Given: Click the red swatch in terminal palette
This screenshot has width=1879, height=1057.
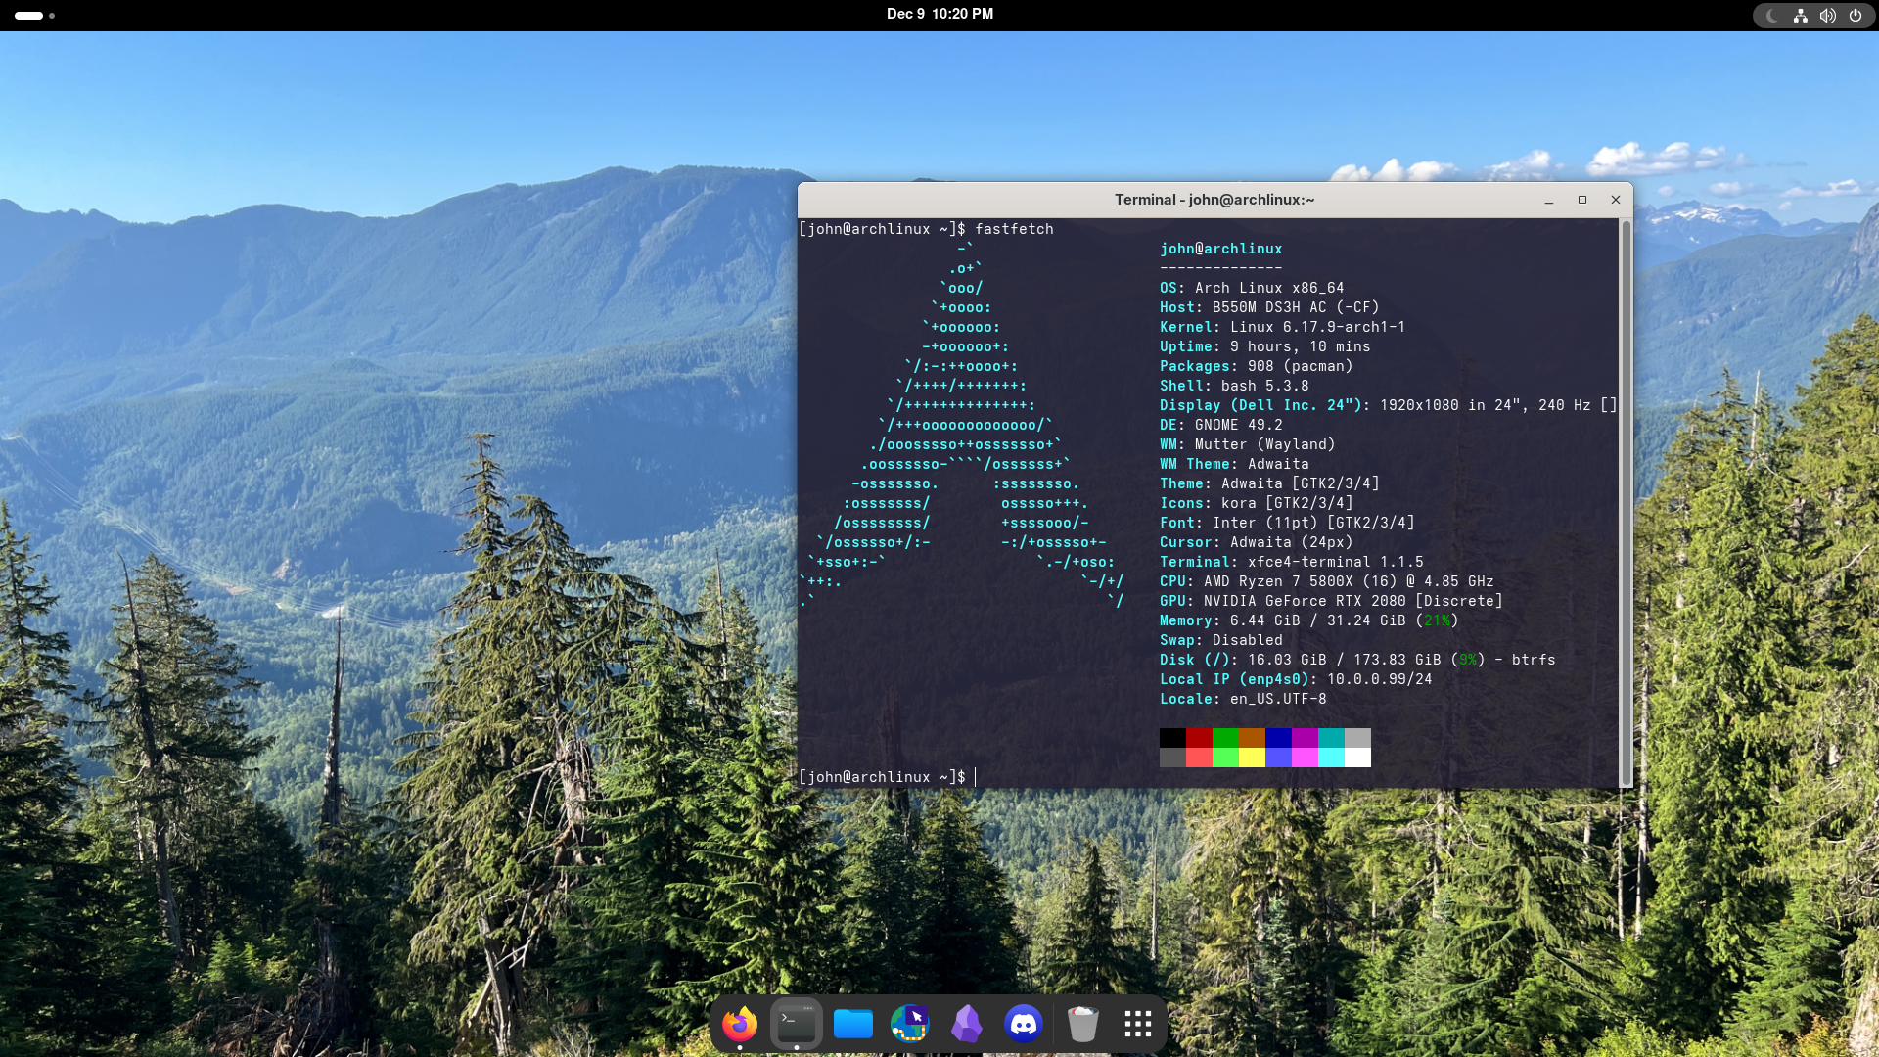Looking at the screenshot, I should click(x=1199, y=738).
